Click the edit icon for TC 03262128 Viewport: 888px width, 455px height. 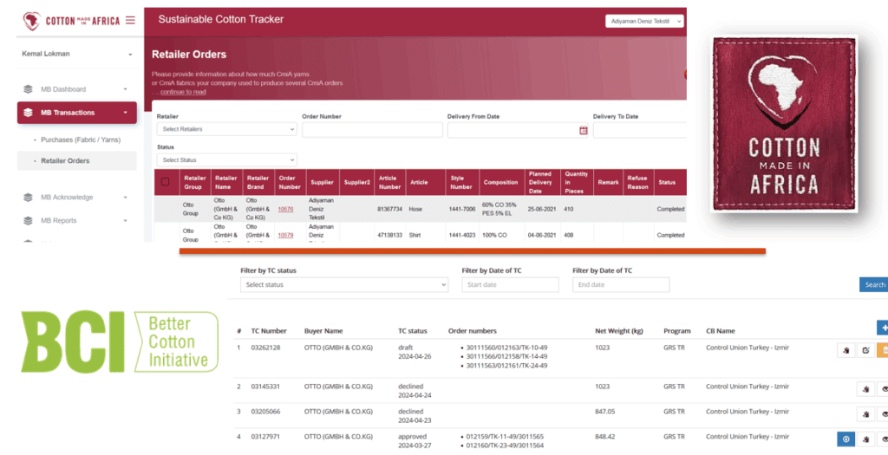coord(865,350)
